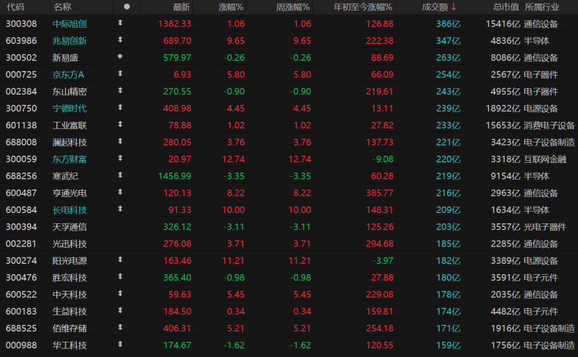
Task: Click the marker icon on the 长电科技 row
Action: point(120,209)
